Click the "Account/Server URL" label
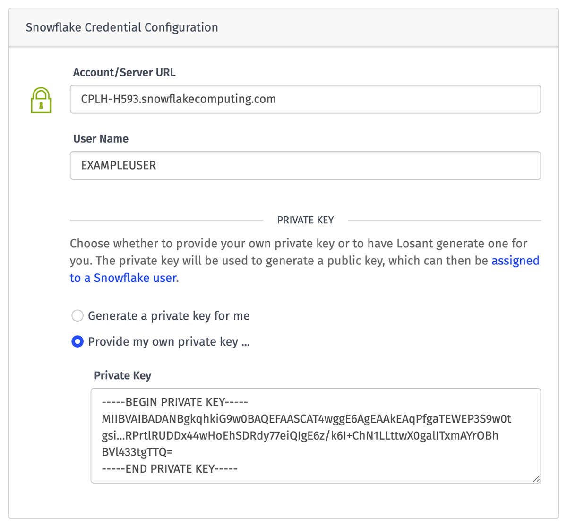Screen dimensions: 567x527 124,72
